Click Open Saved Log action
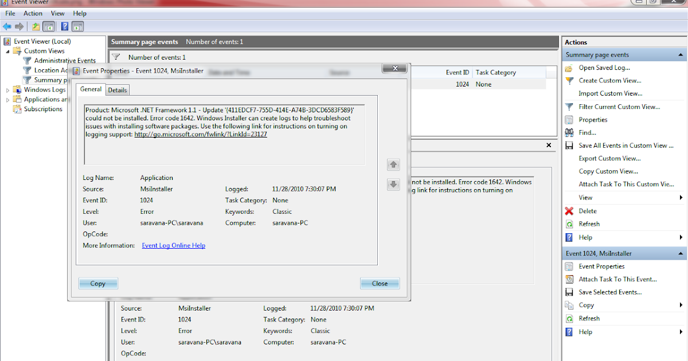The height and width of the screenshot is (361, 688). (x=604, y=68)
